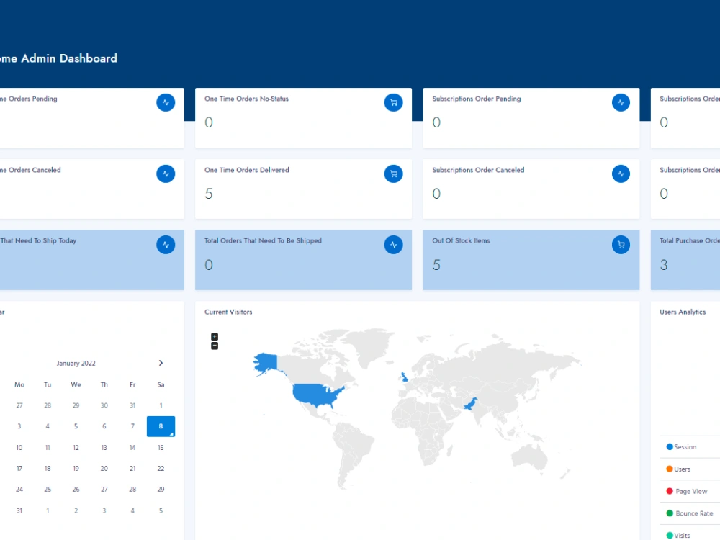720x540 pixels.
Task: Click the United States on the visitors map
Action: (x=316, y=395)
